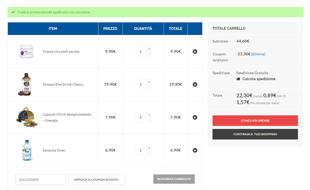Image resolution: width=310 pixels, height=190 pixels.
Task: Increase quantity of Capsule Ulrich Energia
Action: pyautogui.click(x=149, y=115)
